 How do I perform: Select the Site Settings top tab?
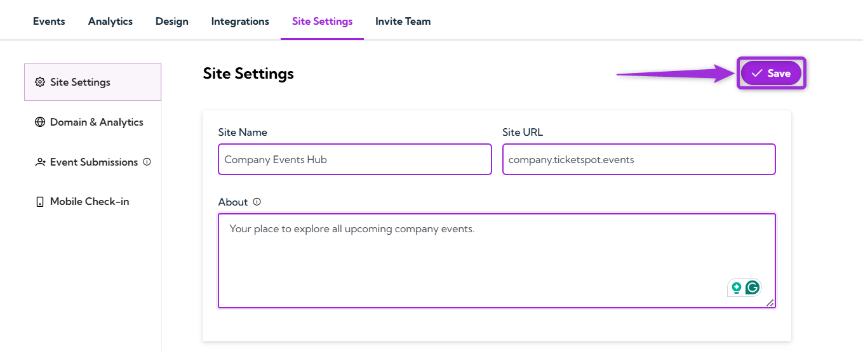pyautogui.click(x=322, y=22)
